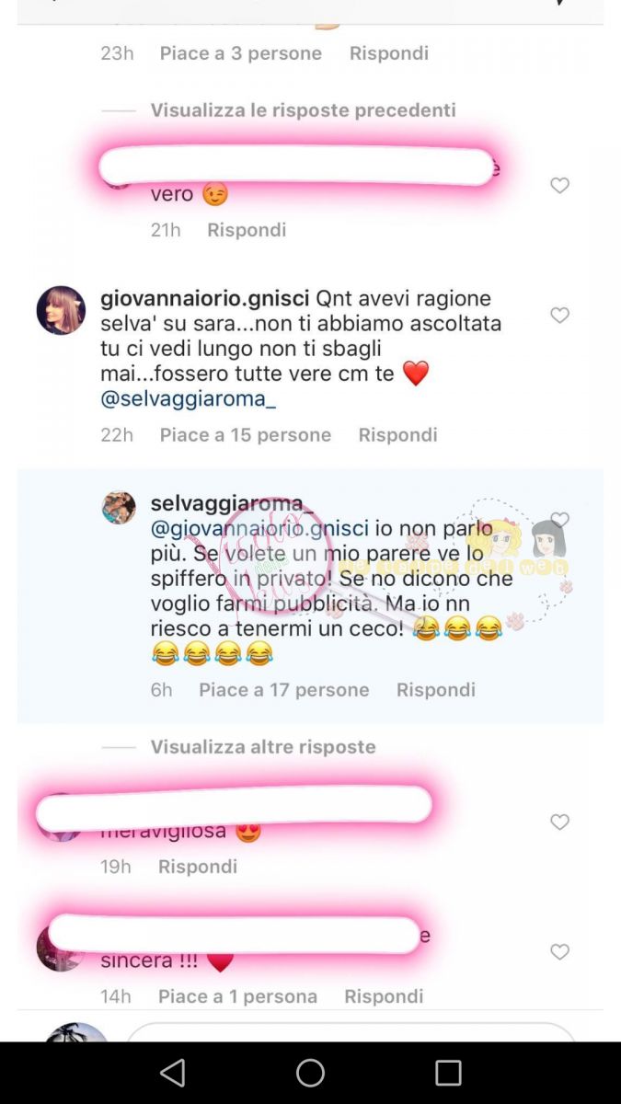Screen dimensions: 621x1104
Task: Open 'Piace a 3 persone' likes list
Action: [241, 53]
